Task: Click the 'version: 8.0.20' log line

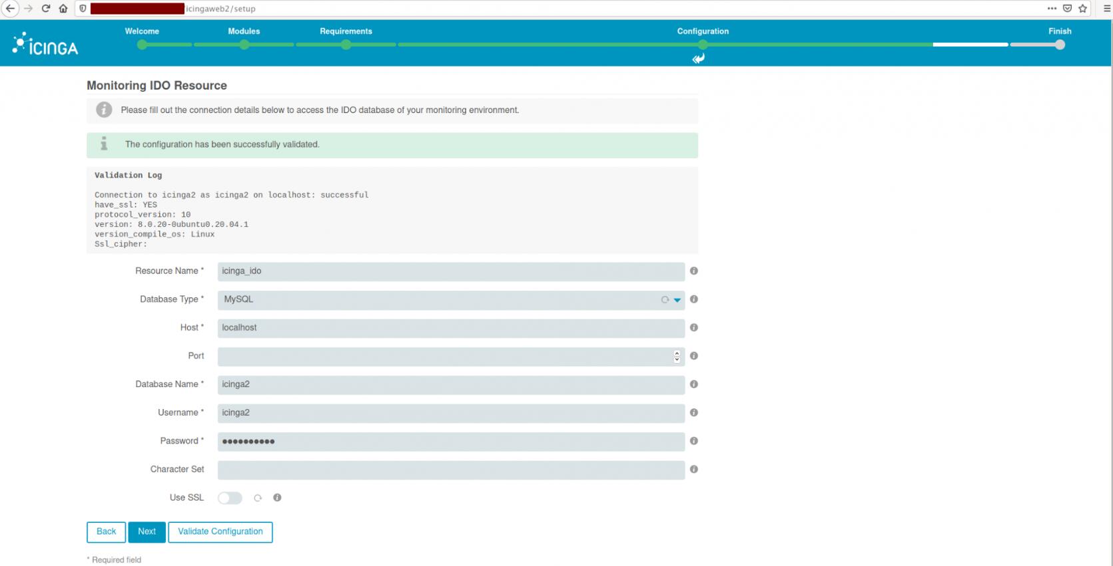Action: click(x=171, y=224)
